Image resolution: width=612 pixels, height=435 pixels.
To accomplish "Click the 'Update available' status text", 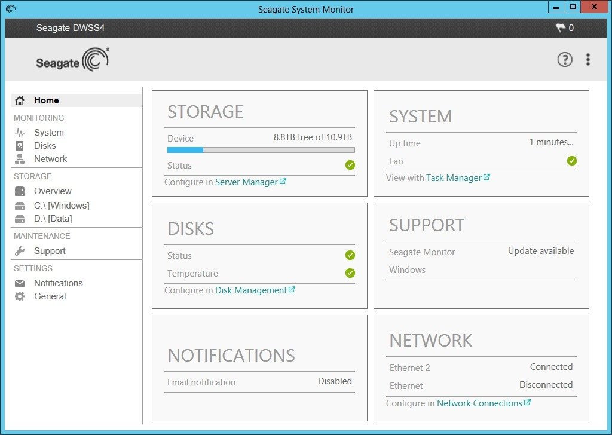I will coord(540,251).
